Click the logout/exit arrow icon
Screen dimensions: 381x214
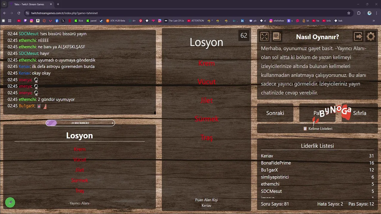(x=358, y=37)
